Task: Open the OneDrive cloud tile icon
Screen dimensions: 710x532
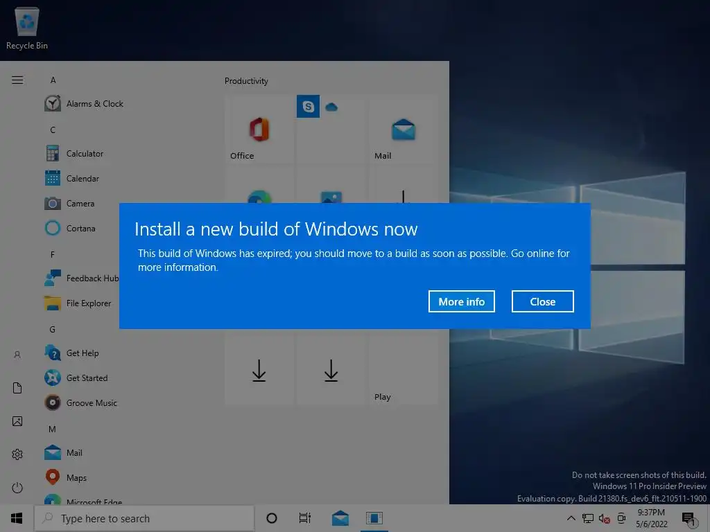Action: point(331,107)
